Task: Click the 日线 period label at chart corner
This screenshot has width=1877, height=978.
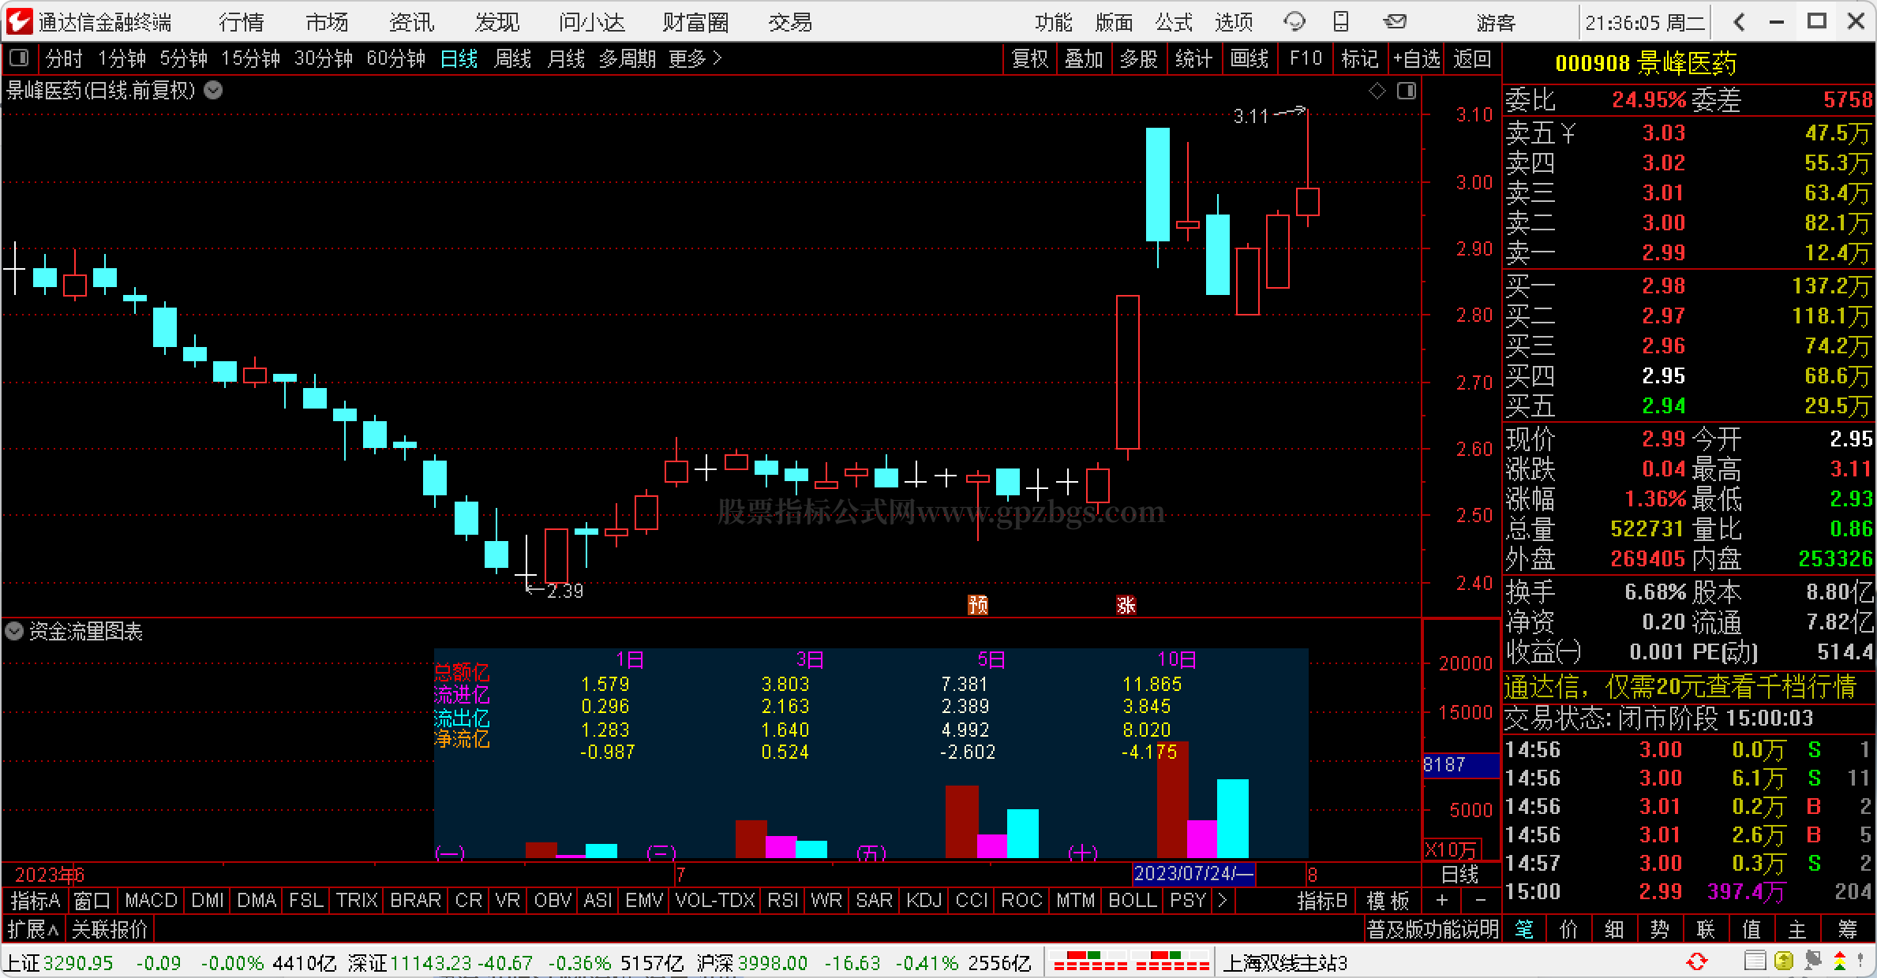Action: [1460, 874]
